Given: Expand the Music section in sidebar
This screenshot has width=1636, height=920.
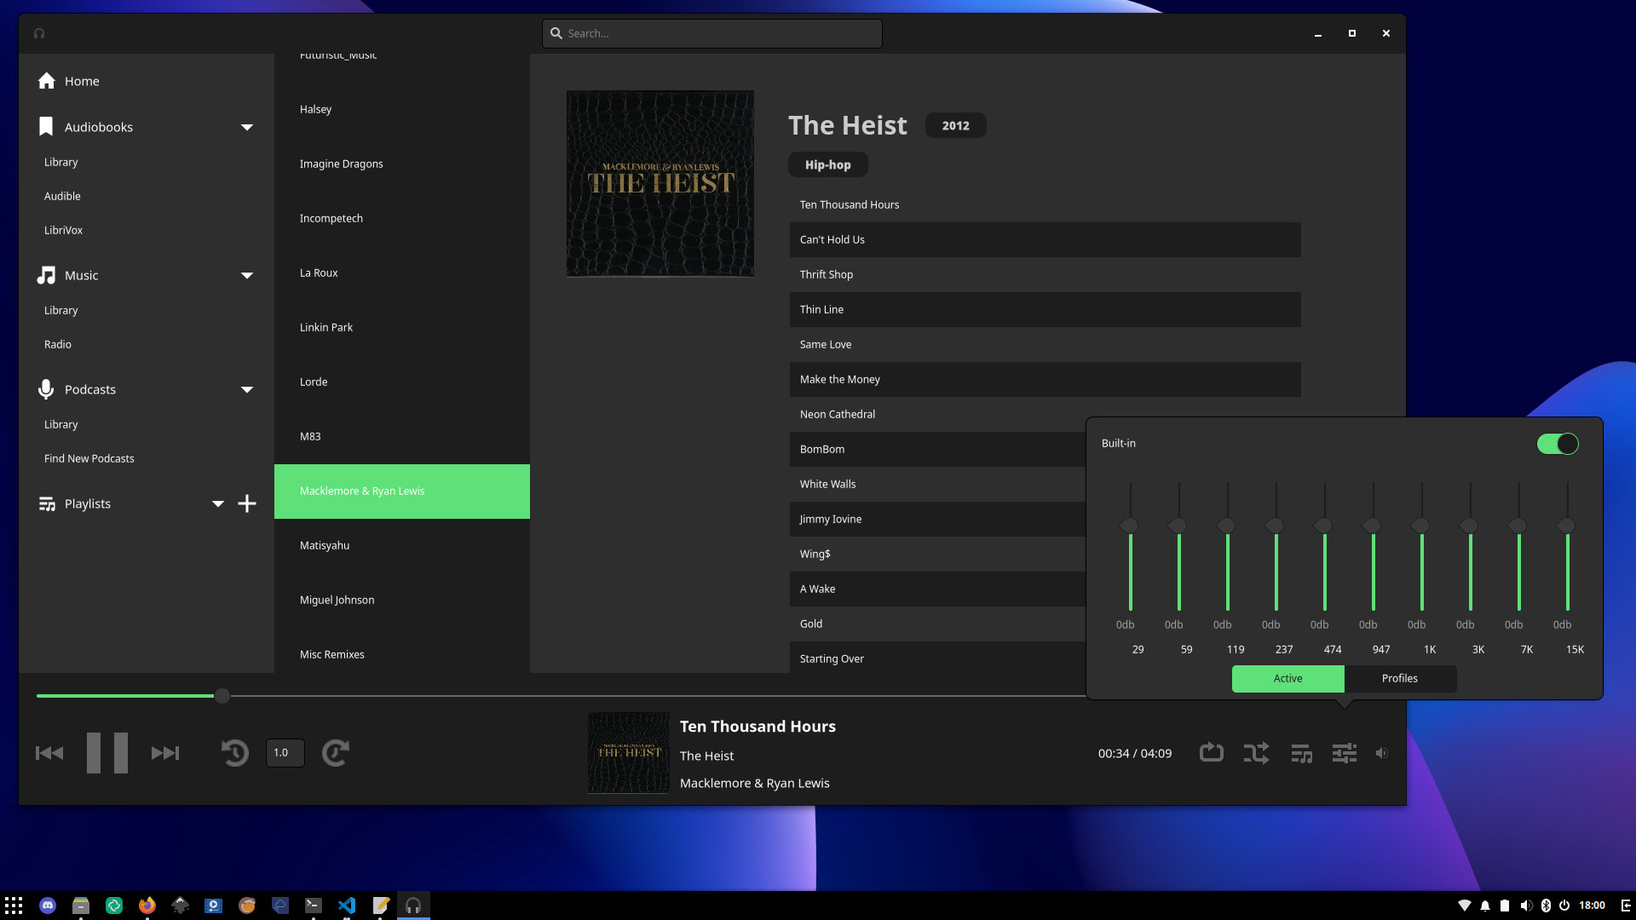Looking at the screenshot, I should click(246, 274).
